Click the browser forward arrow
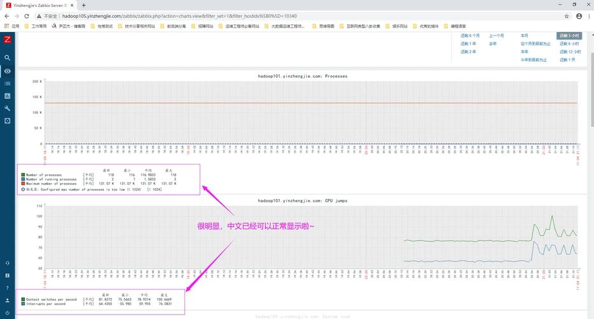 tap(17, 17)
